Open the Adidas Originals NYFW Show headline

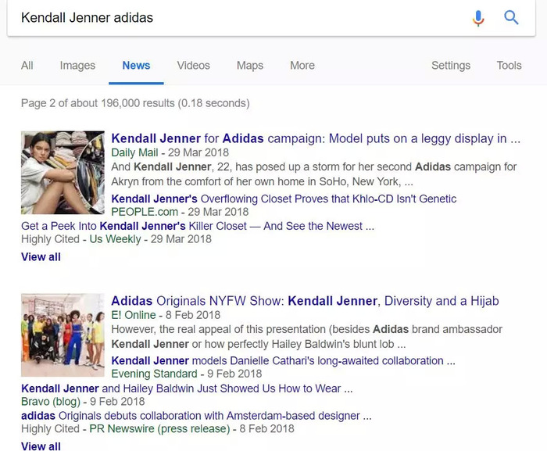click(305, 301)
